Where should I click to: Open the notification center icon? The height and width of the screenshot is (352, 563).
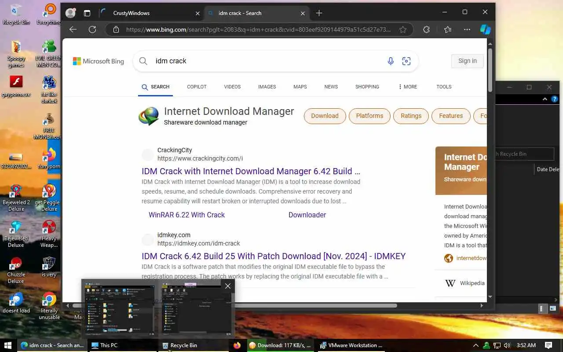click(x=548, y=345)
